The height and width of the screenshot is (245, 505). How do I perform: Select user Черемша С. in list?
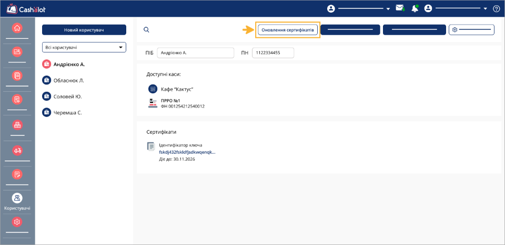click(x=68, y=112)
